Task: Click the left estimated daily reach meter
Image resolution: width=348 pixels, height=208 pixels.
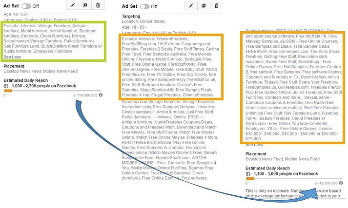Action: click(x=53, y=91)
